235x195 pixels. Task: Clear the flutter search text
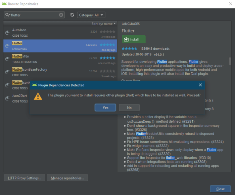coord(61,15)
